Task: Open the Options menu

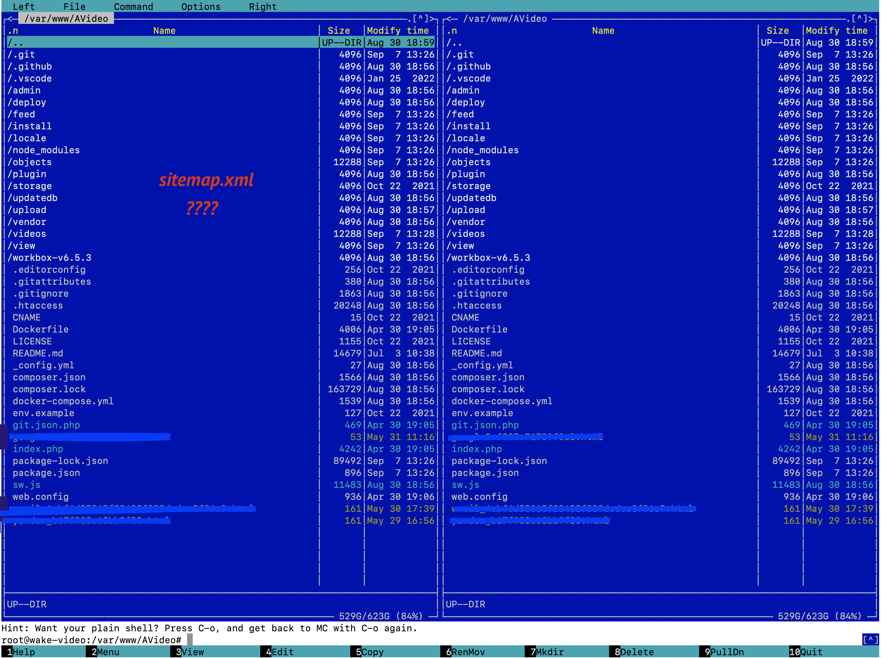Action: (x=200, y=6)
